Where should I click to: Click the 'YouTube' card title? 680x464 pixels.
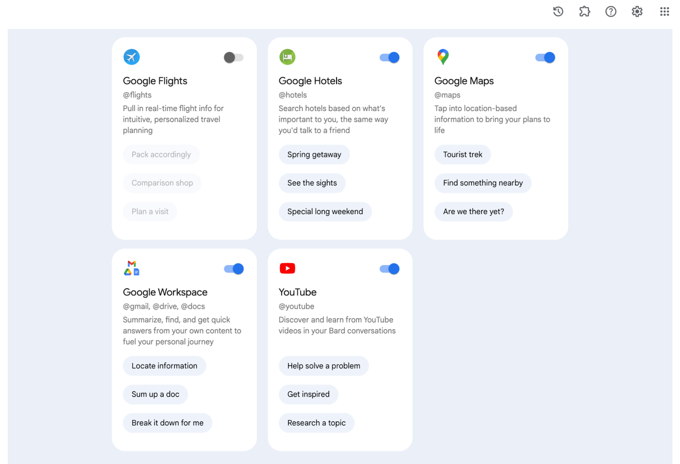pos(297,292)
